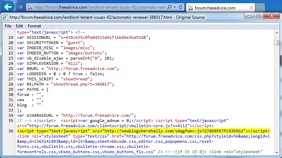Open the address bar dropdown arrow
The height and width of the screenshot is (158, 282).
click(175, 7)
